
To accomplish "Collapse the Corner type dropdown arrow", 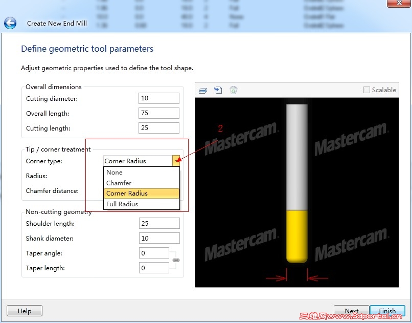I will tap(176, 161).
